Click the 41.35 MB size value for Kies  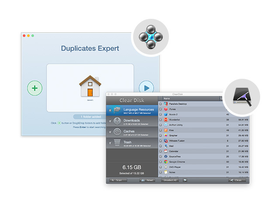pos(243,130)
